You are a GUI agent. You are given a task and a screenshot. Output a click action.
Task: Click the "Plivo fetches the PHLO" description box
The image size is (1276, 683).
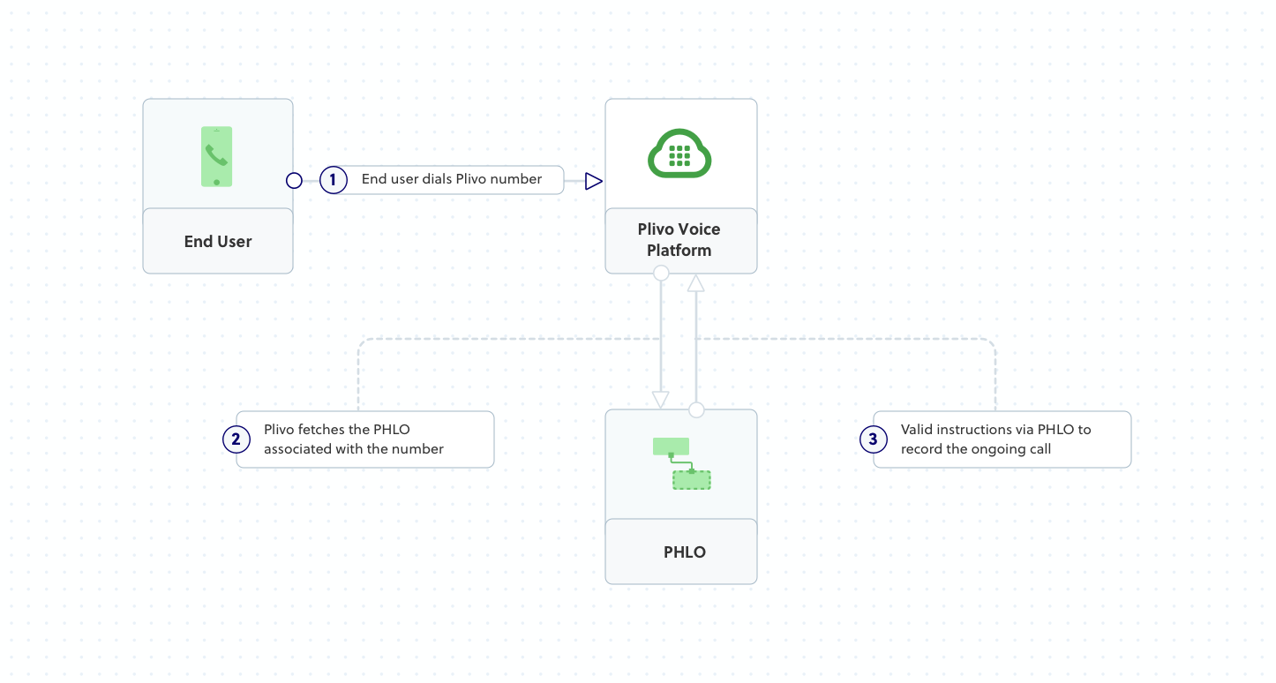tap(364, 439)
